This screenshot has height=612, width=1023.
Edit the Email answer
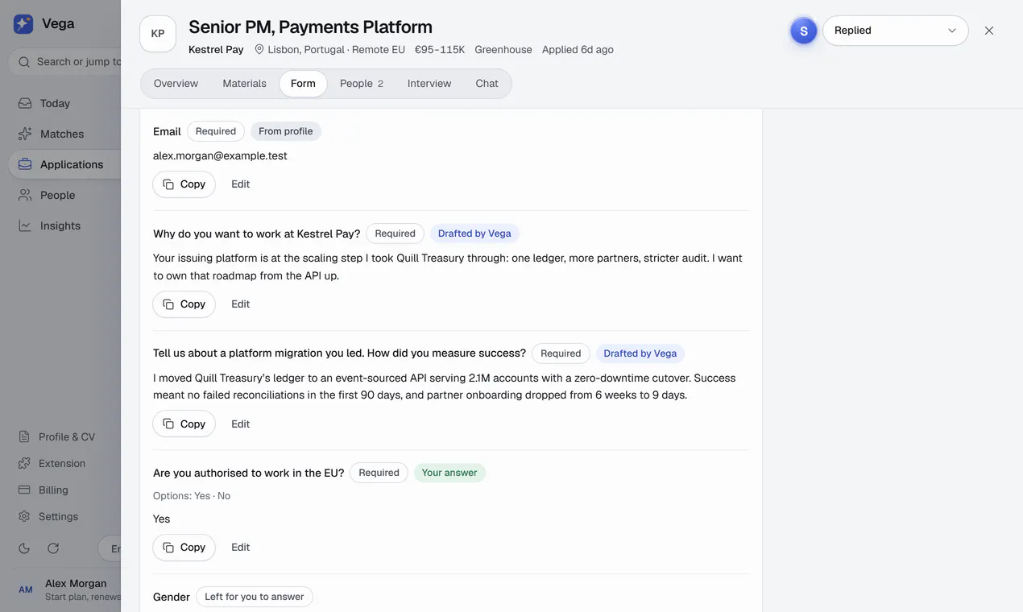click(241, 184)
